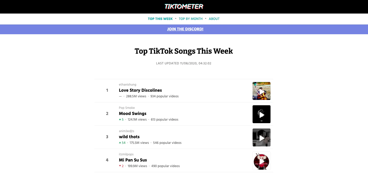
Task: Click the artist name Pop Smoke
Action: [127, 108]
